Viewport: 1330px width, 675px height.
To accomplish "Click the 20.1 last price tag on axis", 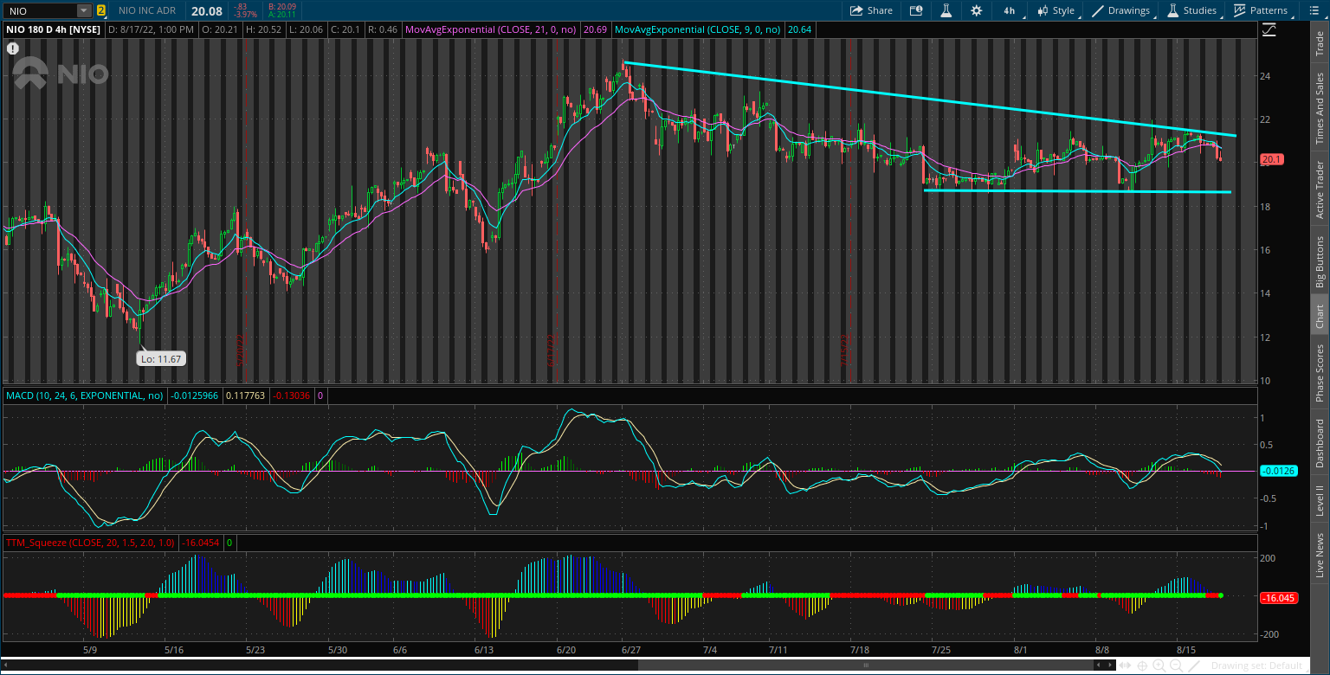I will [x=1272, y=159].
